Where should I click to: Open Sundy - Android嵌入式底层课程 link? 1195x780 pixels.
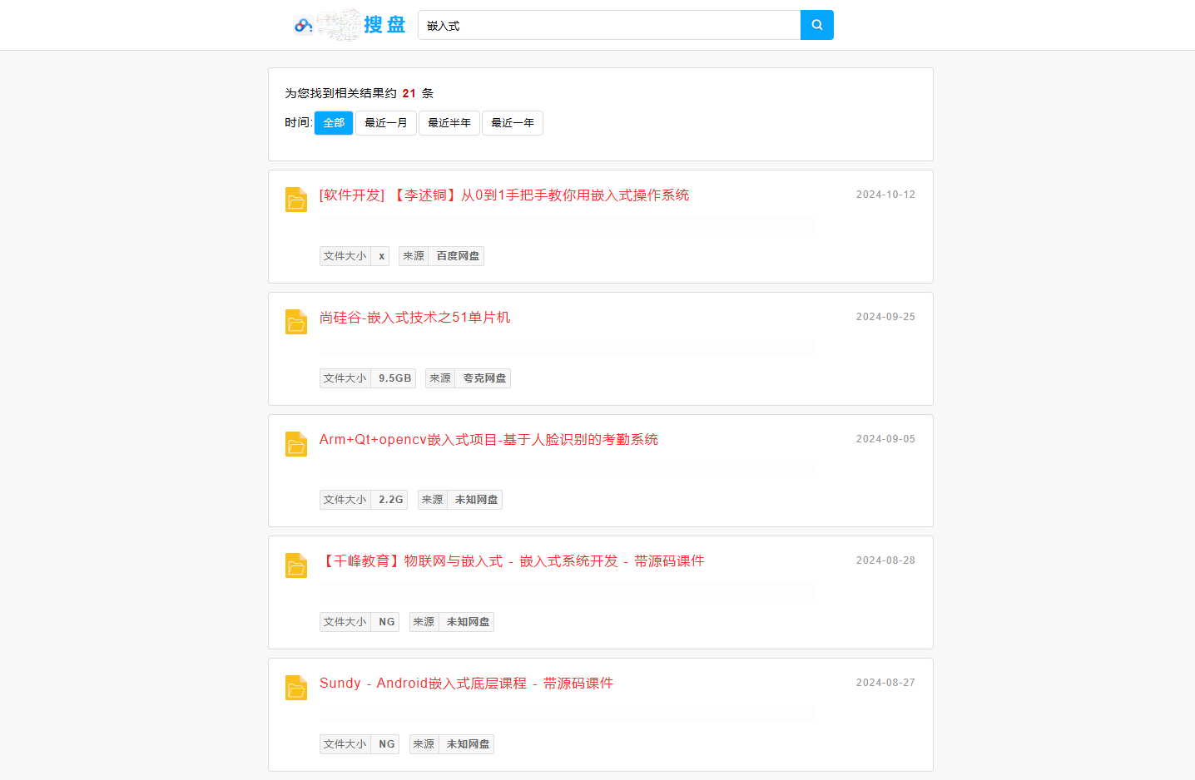pyautogui.click(x=466, y=684)
